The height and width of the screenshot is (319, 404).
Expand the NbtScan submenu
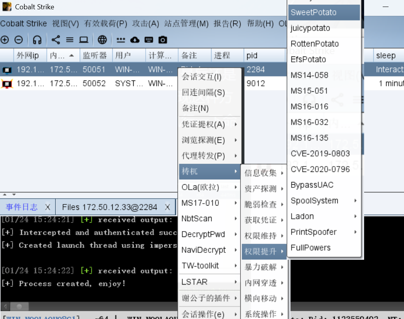coord(210,219)
